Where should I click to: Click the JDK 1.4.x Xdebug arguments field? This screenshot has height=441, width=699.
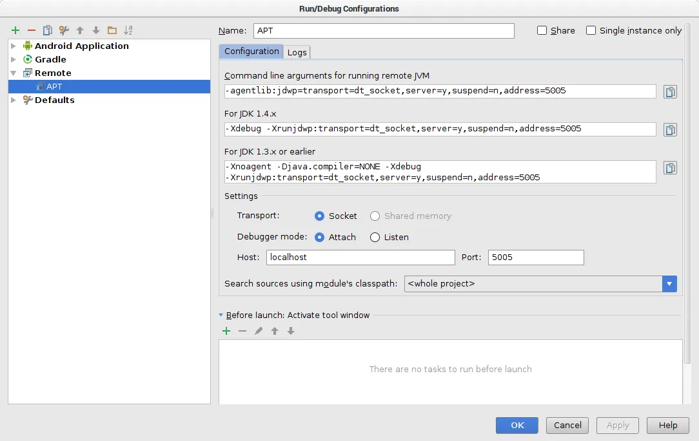(440, 129)
